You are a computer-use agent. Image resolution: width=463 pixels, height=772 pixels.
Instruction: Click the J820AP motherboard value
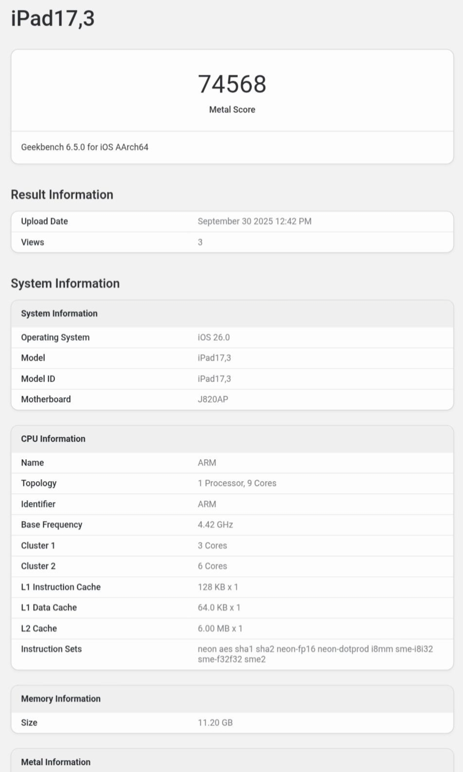click(213, 399)
